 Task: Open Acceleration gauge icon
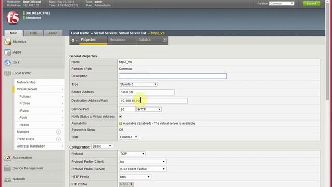coord(8,158)
